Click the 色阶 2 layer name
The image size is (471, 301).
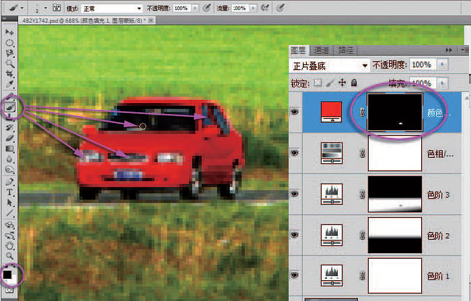(x=437, y=236)
